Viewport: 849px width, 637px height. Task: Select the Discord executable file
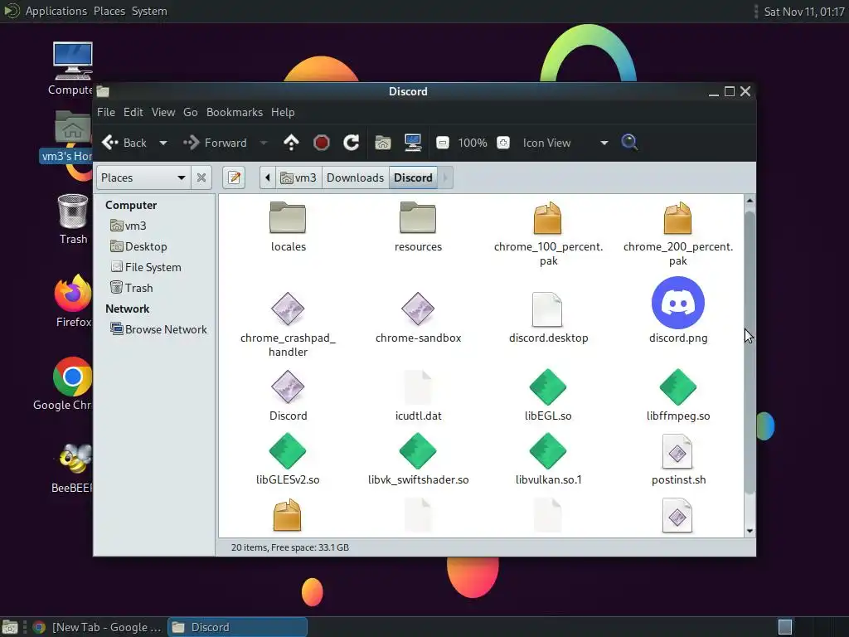pyautogui.click(x=288, y=396)
